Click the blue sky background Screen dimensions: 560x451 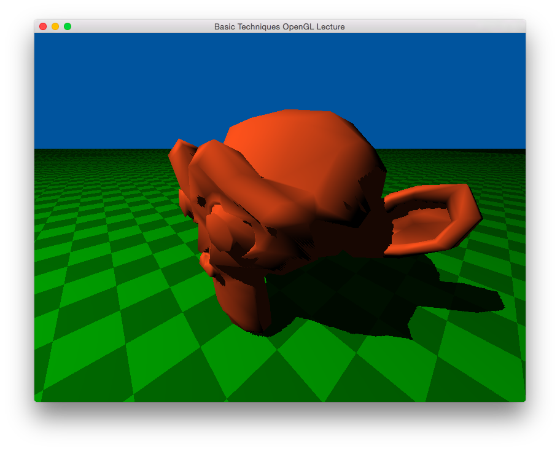(123, 86)
